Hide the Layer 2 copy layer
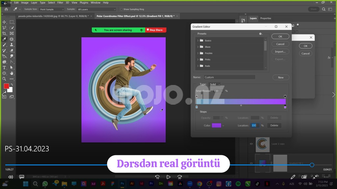 [251, 144]
